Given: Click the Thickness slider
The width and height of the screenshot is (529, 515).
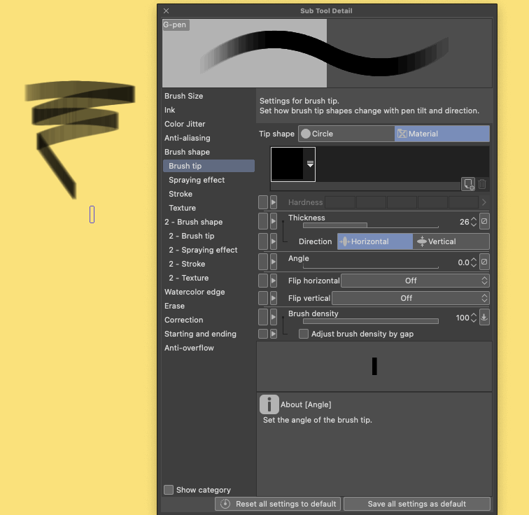Looking at the screenshot, I should [x=370, y=225].
